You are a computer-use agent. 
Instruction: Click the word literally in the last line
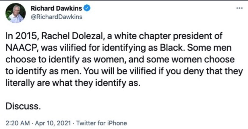tap(20, 83)
